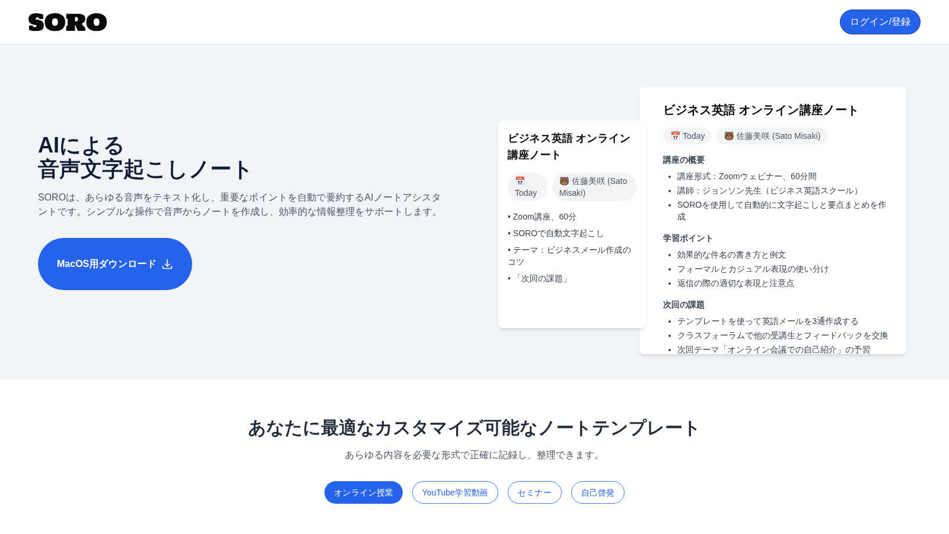Click 'テーマ：ビジネスメール作成のコツ' bullet

coord(569,256)
